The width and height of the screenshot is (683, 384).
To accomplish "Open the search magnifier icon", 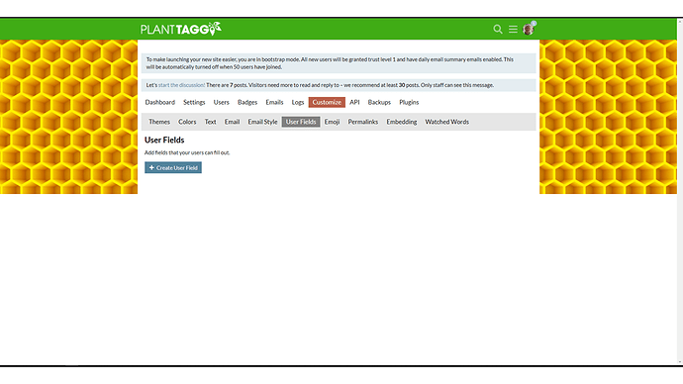I will pyautogui.click(x=498, y=29).
